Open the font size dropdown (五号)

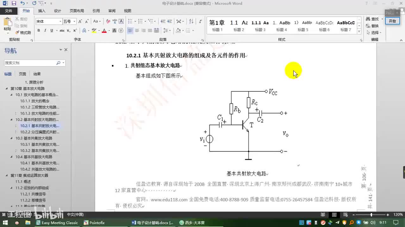[74, 21]
